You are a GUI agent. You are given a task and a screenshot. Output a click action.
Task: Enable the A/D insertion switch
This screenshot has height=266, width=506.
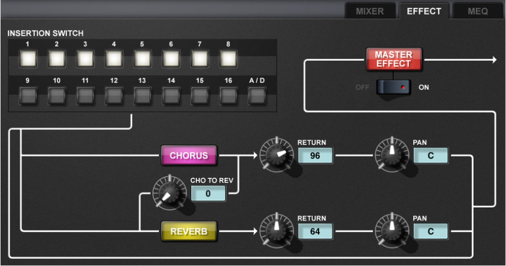tap(257, 96)
